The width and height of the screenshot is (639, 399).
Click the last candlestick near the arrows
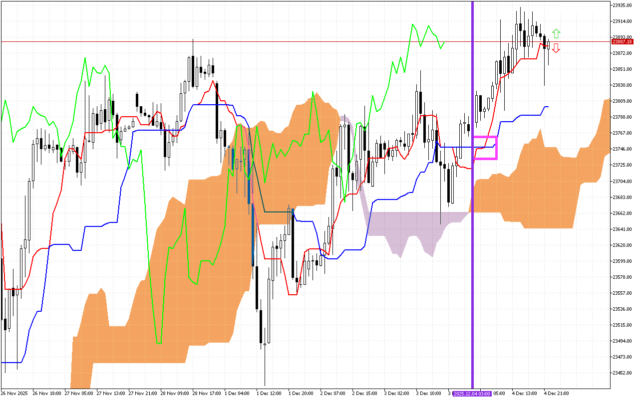pyautogui.click(x=548, y=47)
